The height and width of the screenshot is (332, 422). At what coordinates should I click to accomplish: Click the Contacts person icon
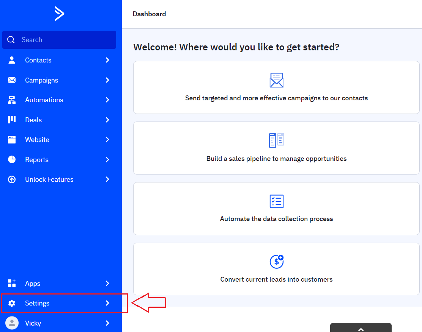pyautogui.click(x=12, y=60)
